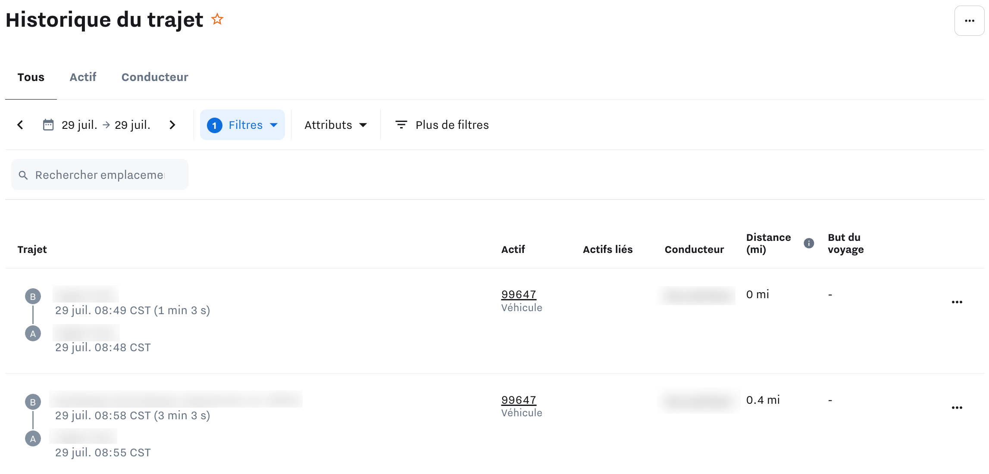Expand the Attributs dropdown
The height and width of the screenshot is (474, 989).
(335, 125)
